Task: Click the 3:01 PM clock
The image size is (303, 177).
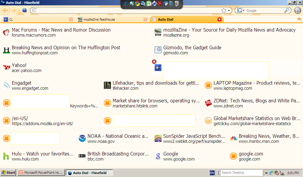Action: coord(293,173)
